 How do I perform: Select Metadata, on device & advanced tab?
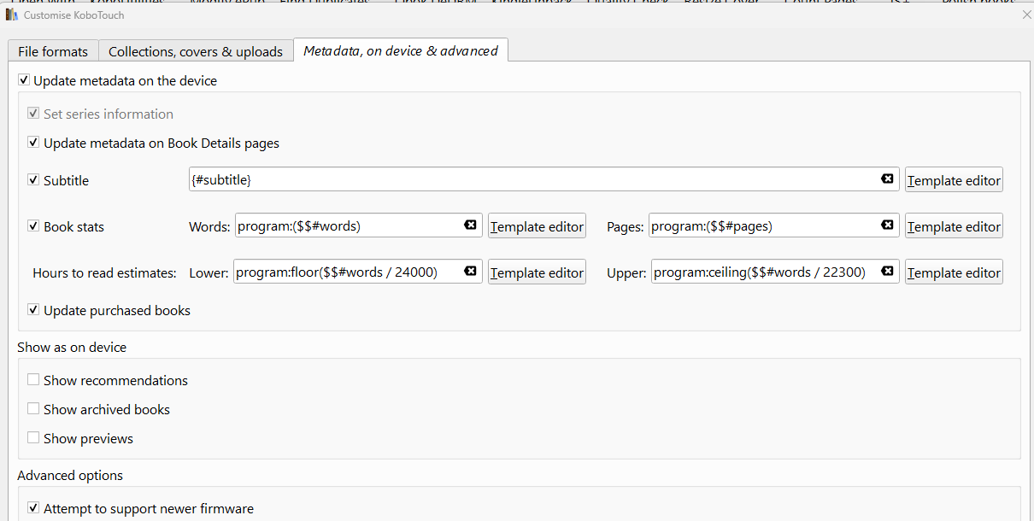point(401,50)
